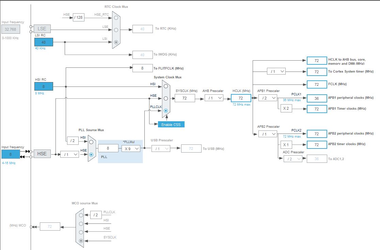Click the HSE oscillator block
Screen dimensions: 380x250
(x=42, y=154)
